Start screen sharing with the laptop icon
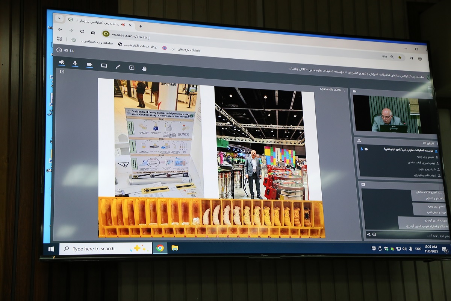 coord(104,66)
